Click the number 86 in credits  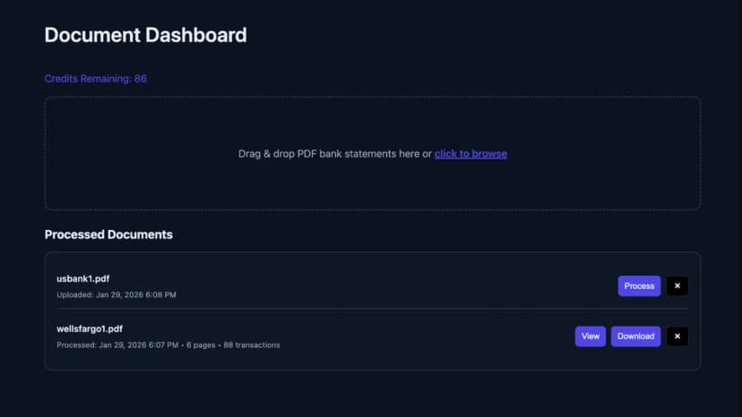coord(141,79)
